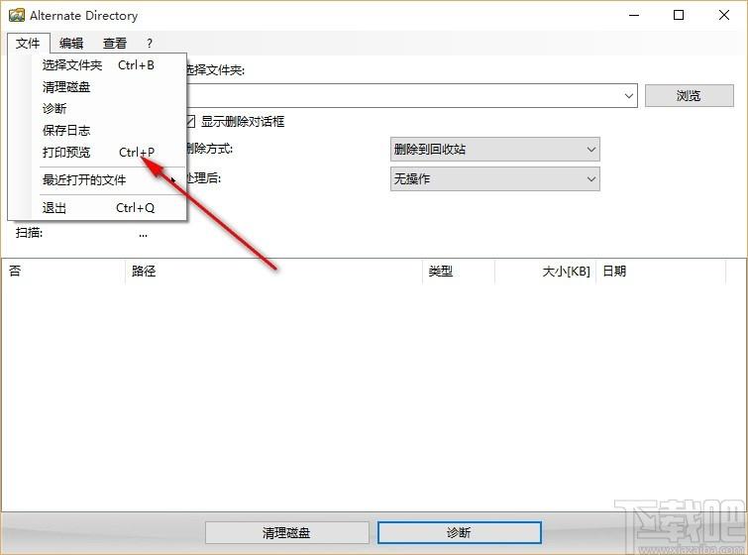Choose 选择文件夹 from the menu

click(x=98, y=64)
